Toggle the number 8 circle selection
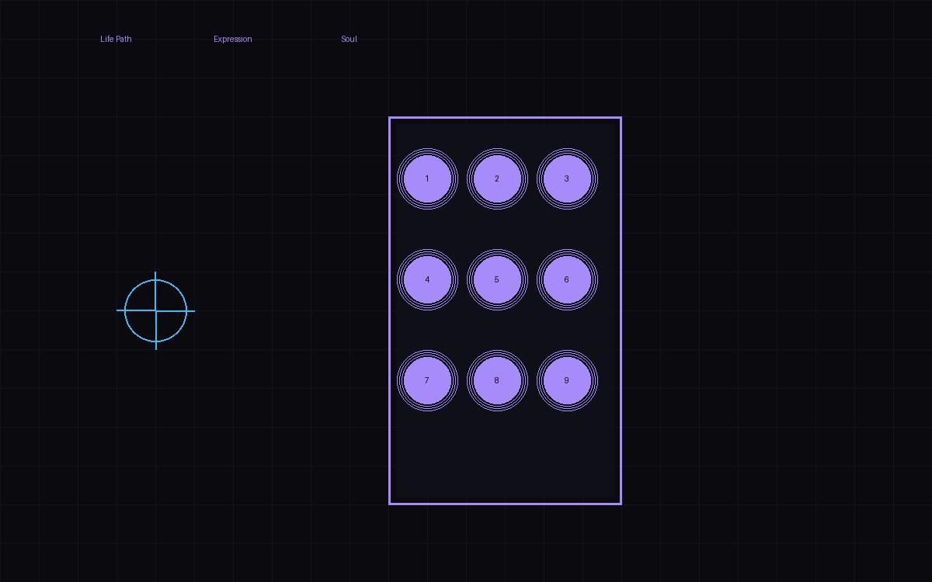Image resolution: width=932 pixels, height=582 pixels. (x=497, y=380)
